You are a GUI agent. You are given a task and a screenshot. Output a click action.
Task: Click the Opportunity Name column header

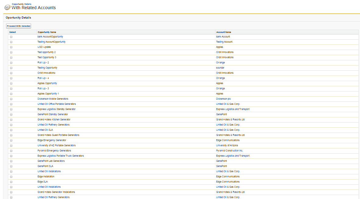click(47, 32)
